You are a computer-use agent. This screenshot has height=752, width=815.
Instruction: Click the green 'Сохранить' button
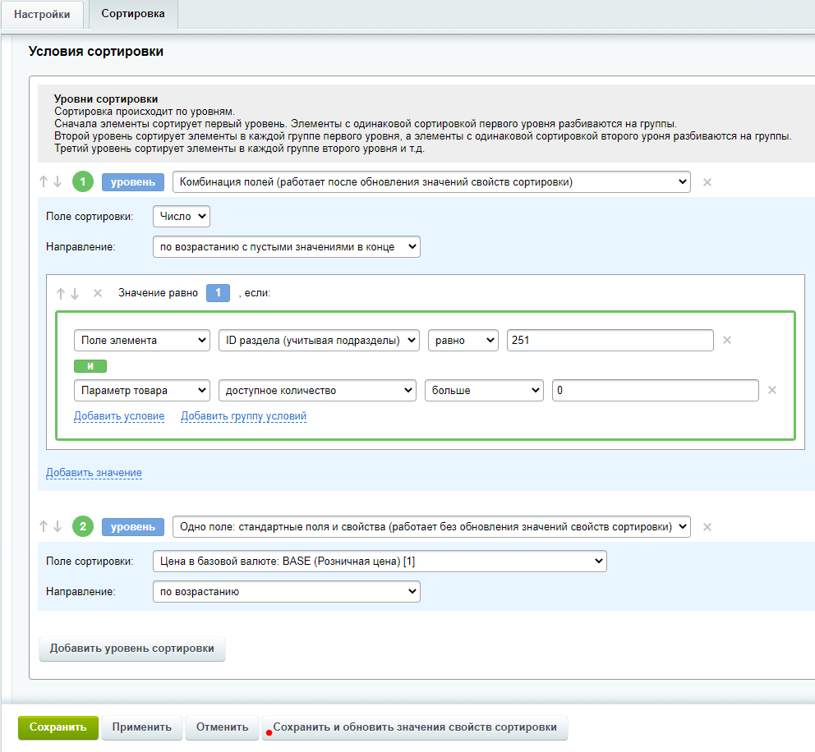(58, 727)
